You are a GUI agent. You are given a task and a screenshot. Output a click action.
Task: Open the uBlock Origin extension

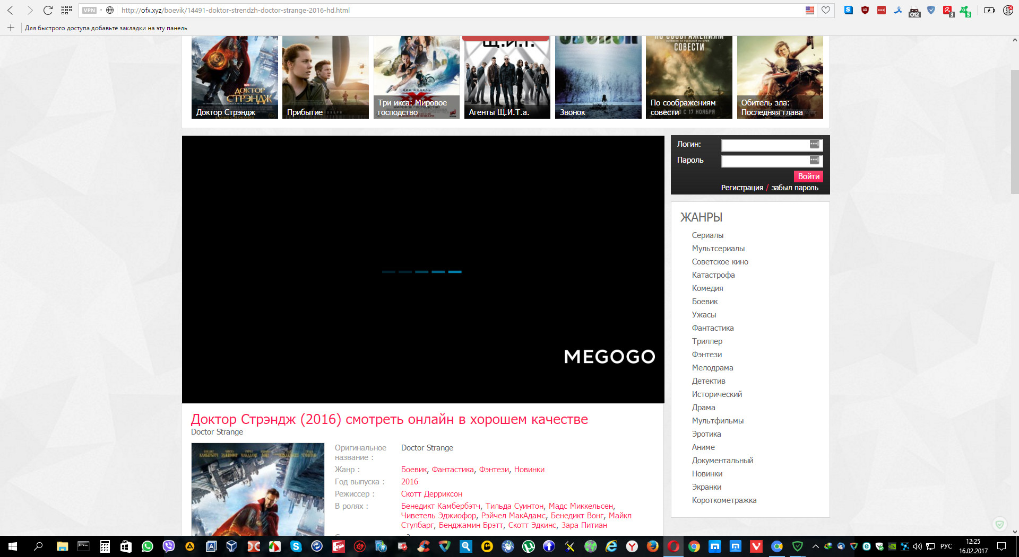865,10
